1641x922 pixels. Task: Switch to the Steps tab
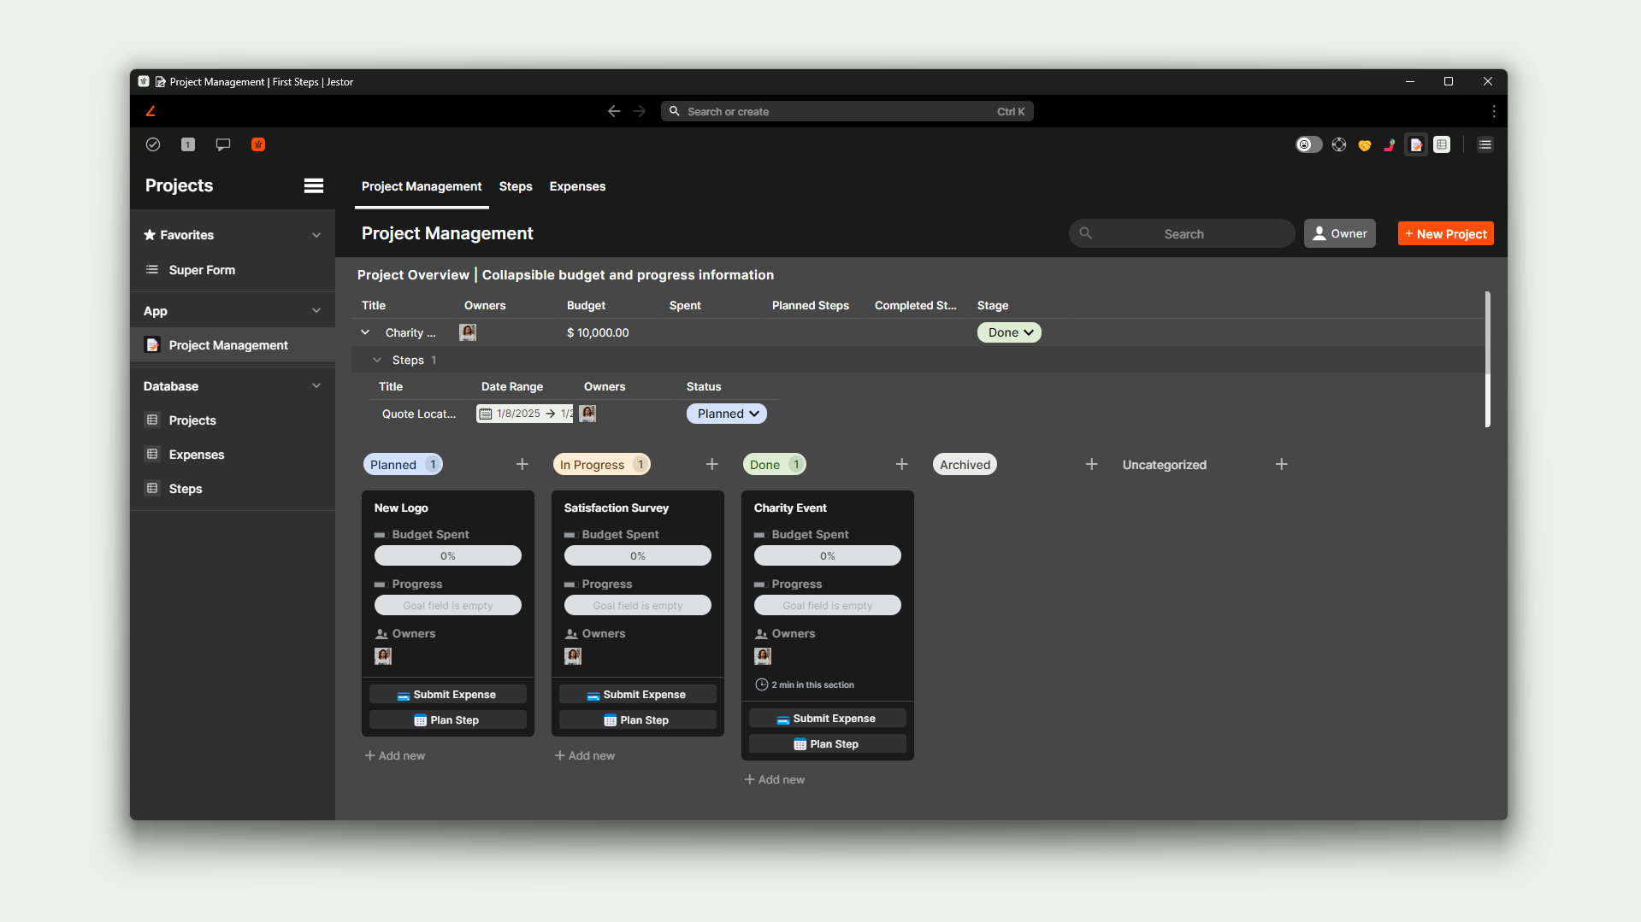(x=516, y=186)
